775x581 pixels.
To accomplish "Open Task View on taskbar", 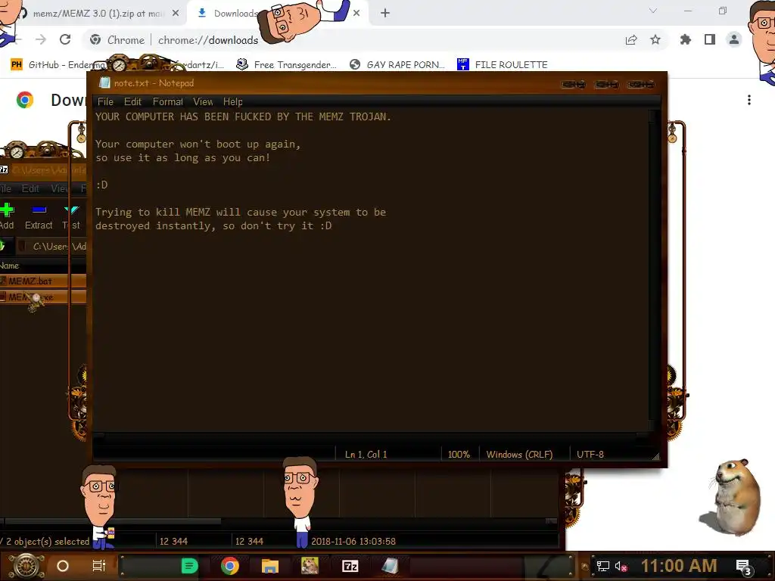I will pyautogui.click(x=99, y=566).
